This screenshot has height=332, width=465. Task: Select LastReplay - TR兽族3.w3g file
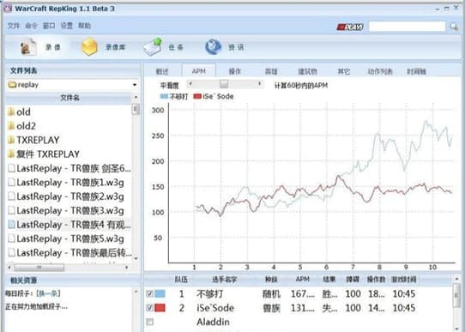point(66,210)
